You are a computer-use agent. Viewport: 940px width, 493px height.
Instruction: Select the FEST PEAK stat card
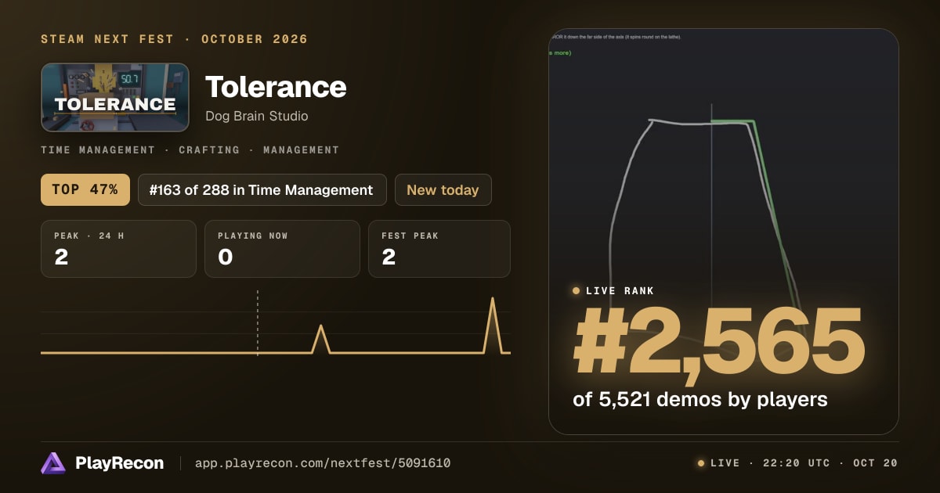(439, 249)
